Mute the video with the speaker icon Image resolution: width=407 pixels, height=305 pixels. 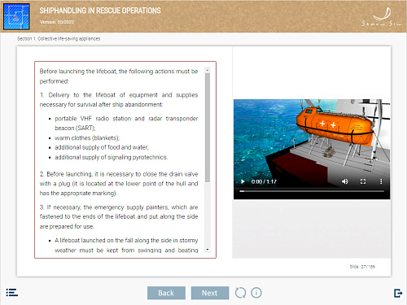tap(345, 181)
